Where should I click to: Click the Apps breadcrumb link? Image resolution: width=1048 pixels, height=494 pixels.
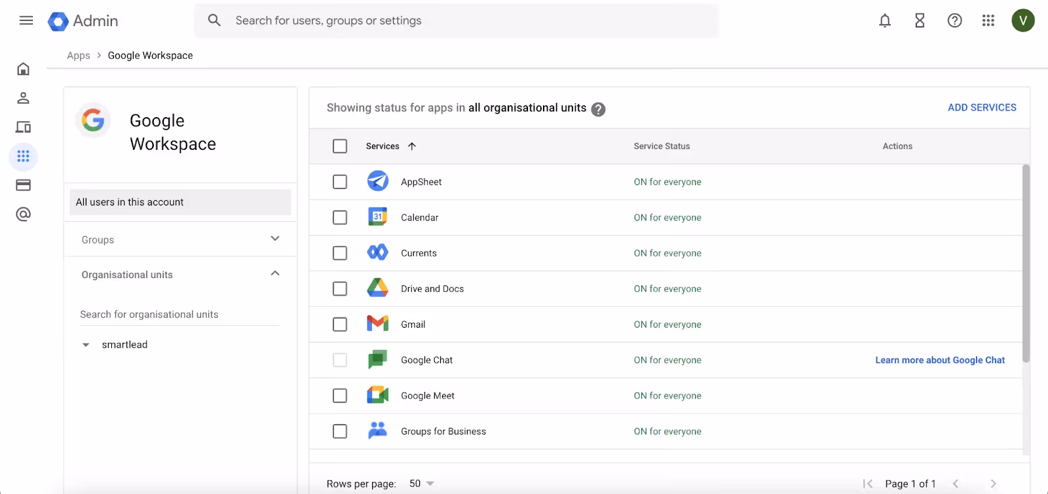point(79,56)
